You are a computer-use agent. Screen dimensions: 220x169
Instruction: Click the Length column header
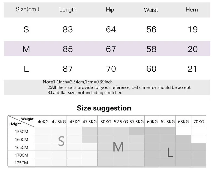coord(68,10)
